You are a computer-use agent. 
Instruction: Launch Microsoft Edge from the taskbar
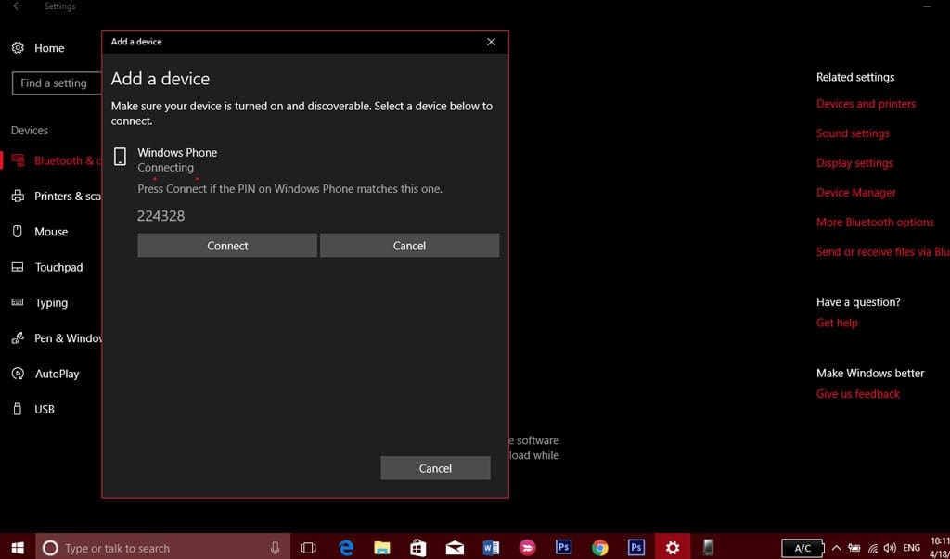346,548
